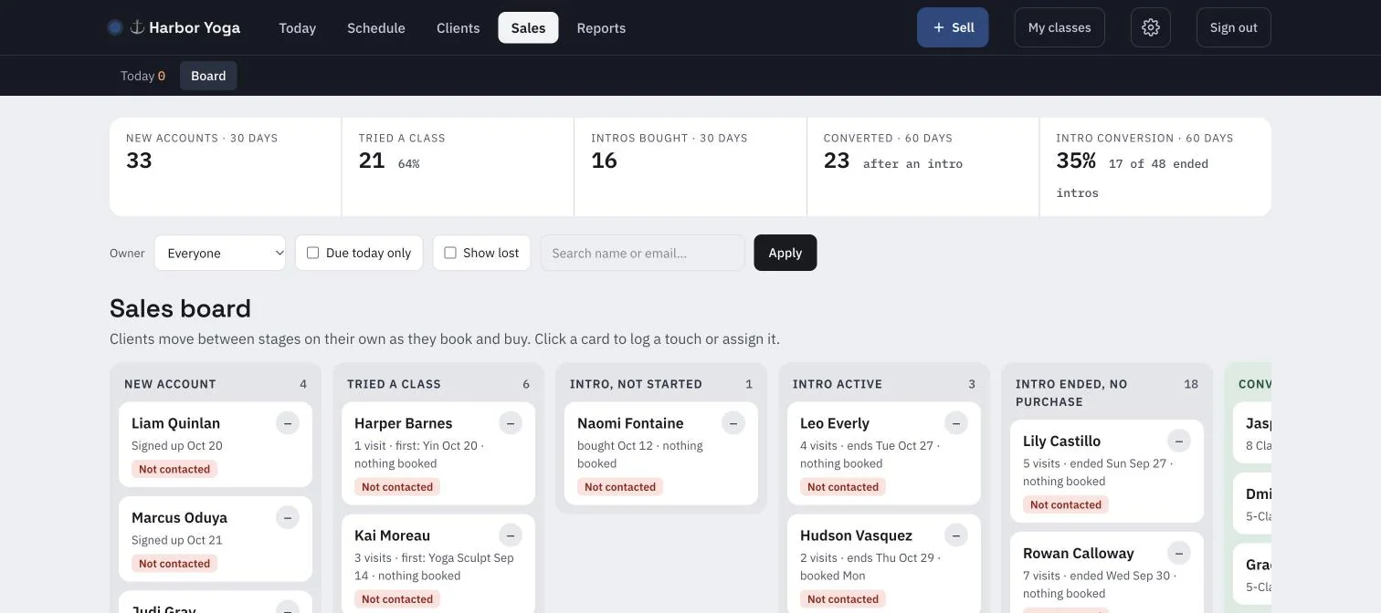The width and height of the screenshot is (1381, 613).
Task: Open the Kai Moreau card
Action: coord(438,564)
